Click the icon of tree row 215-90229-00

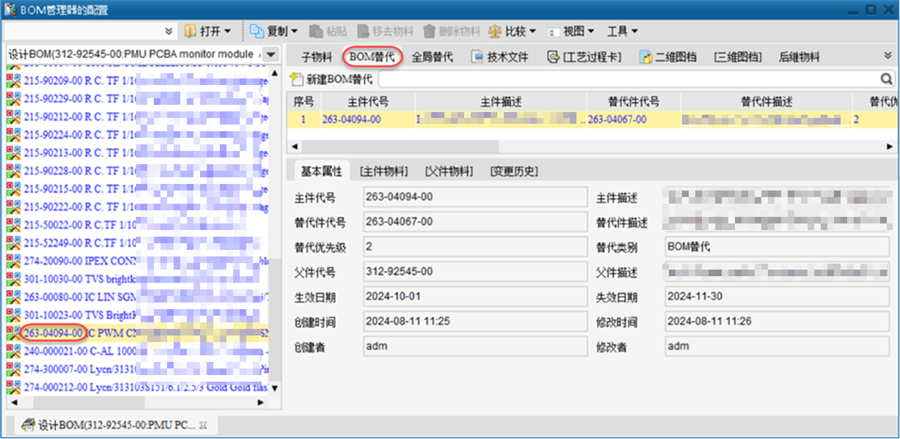[x=13, y=99]
